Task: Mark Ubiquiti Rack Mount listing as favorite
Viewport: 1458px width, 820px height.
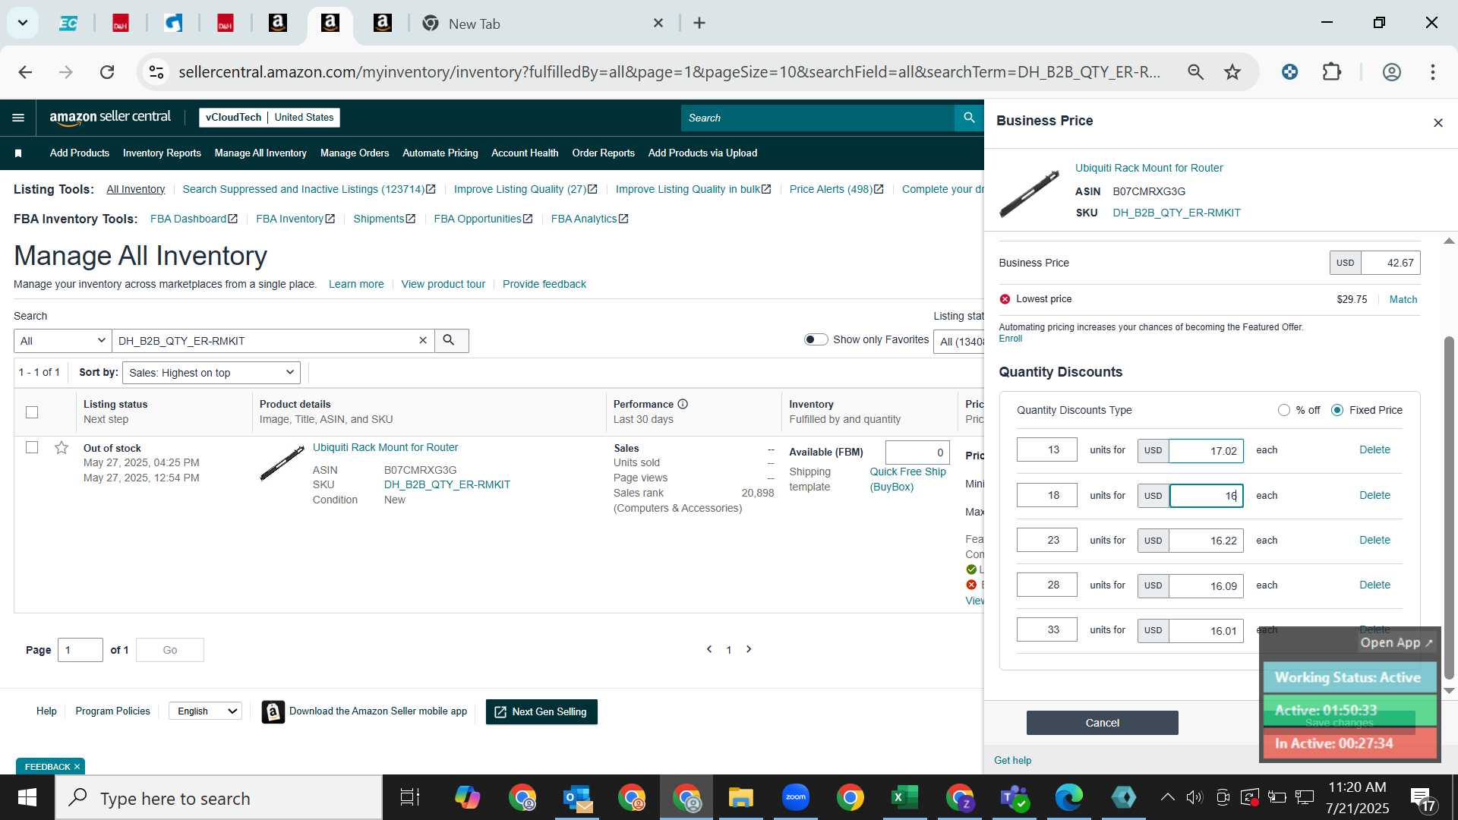Action: [62, 448]
